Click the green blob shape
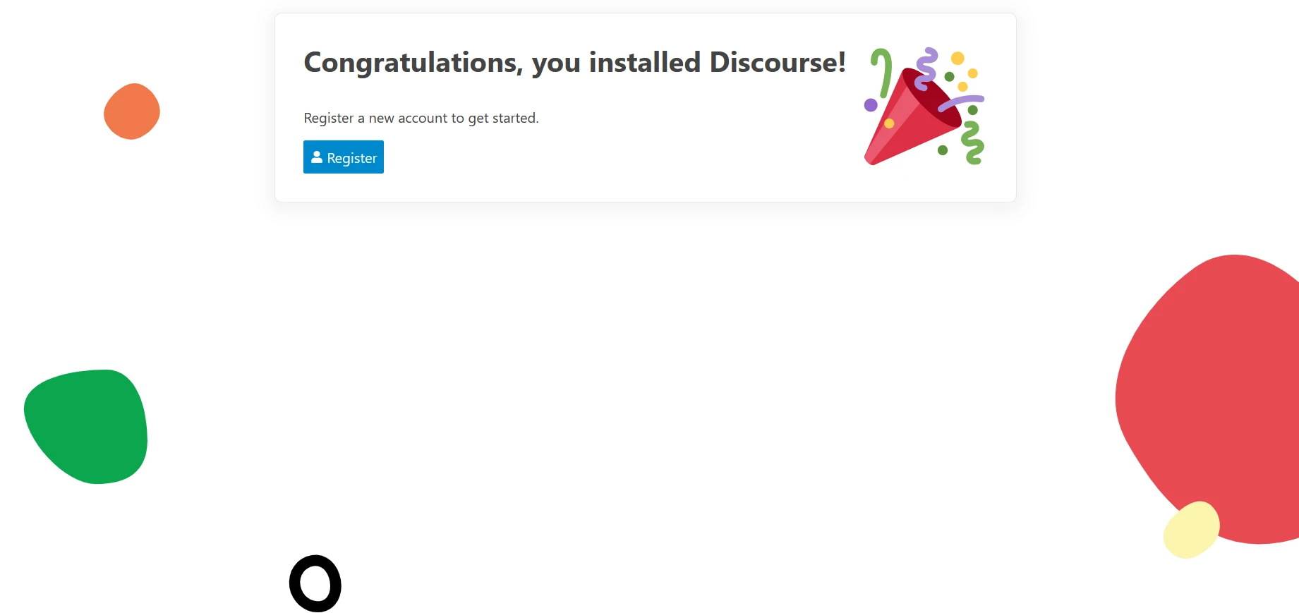This screenshot has height=613, width=1299. point(86,427)
